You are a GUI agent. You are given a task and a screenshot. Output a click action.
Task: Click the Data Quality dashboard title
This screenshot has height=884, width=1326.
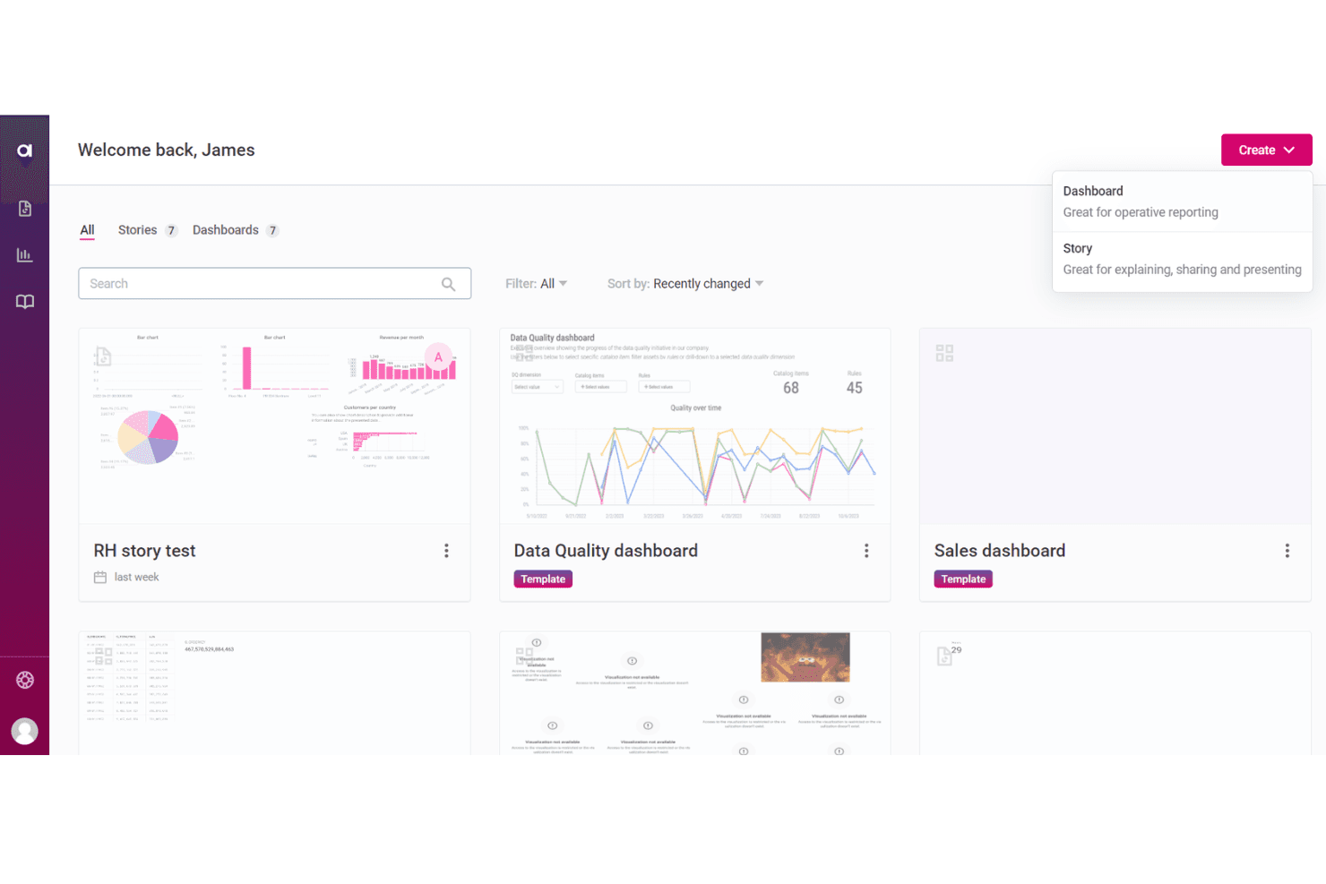point(606,551)
